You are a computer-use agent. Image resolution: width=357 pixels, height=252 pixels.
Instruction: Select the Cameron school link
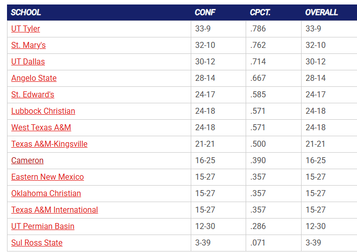click(x=27, y=161)
